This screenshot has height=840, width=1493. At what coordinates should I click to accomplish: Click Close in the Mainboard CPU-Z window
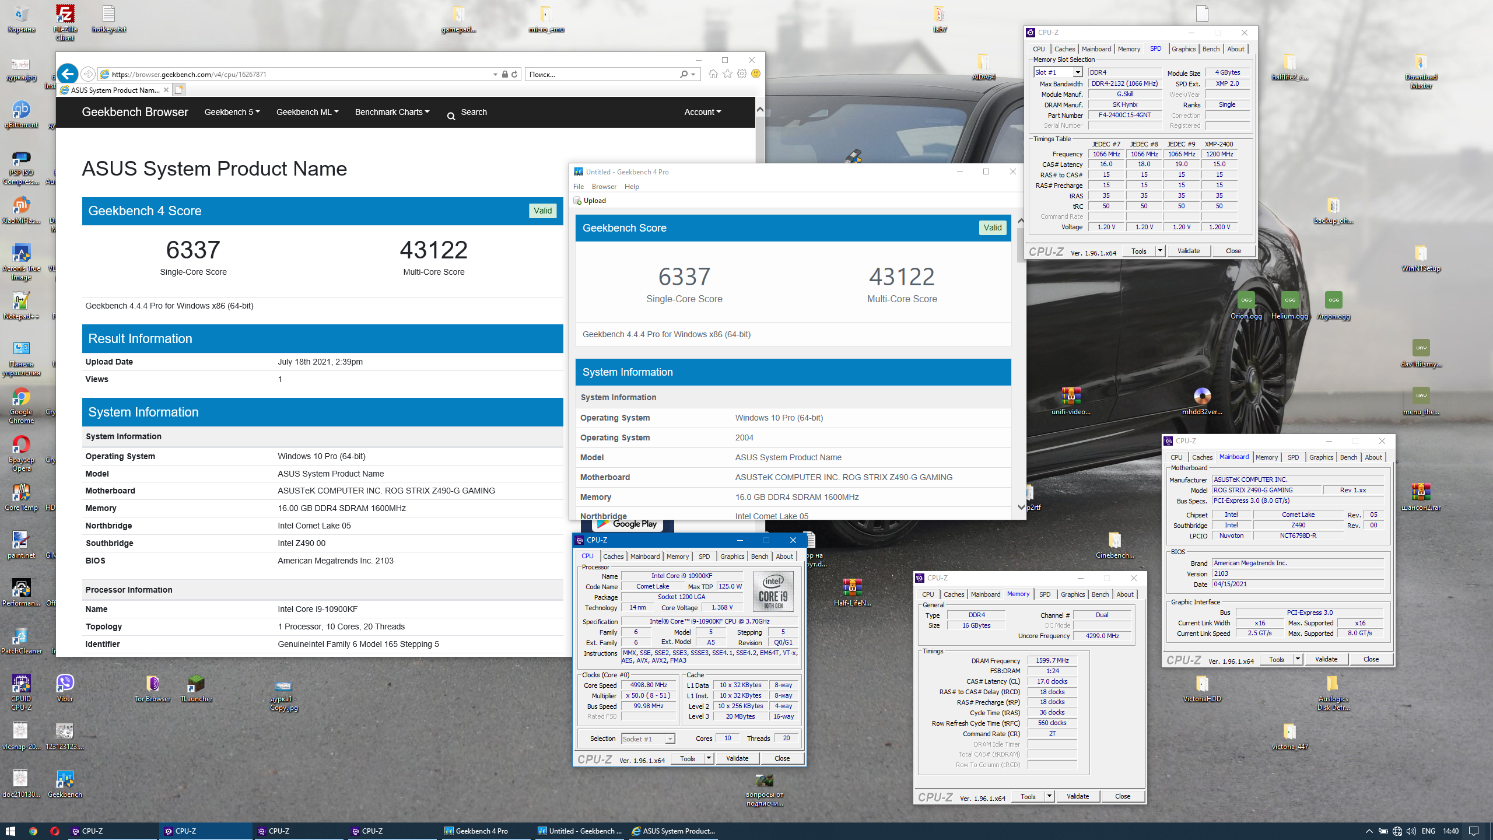tap(1371, 659)
